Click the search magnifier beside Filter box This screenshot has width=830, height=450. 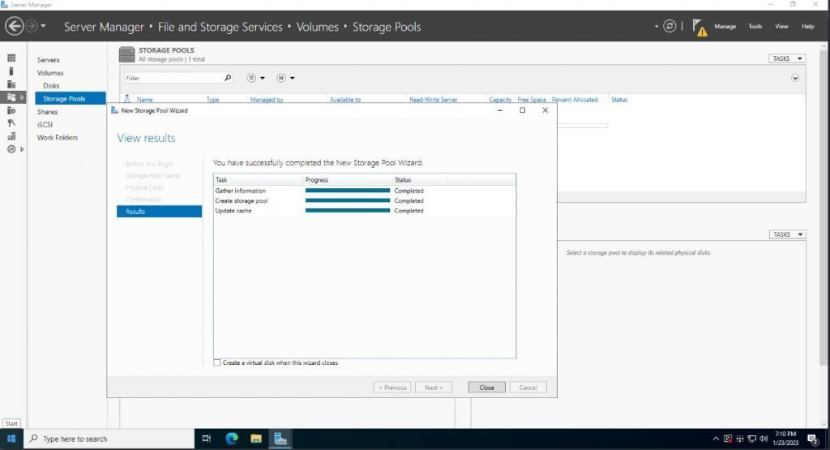click(x=228, y=78)
